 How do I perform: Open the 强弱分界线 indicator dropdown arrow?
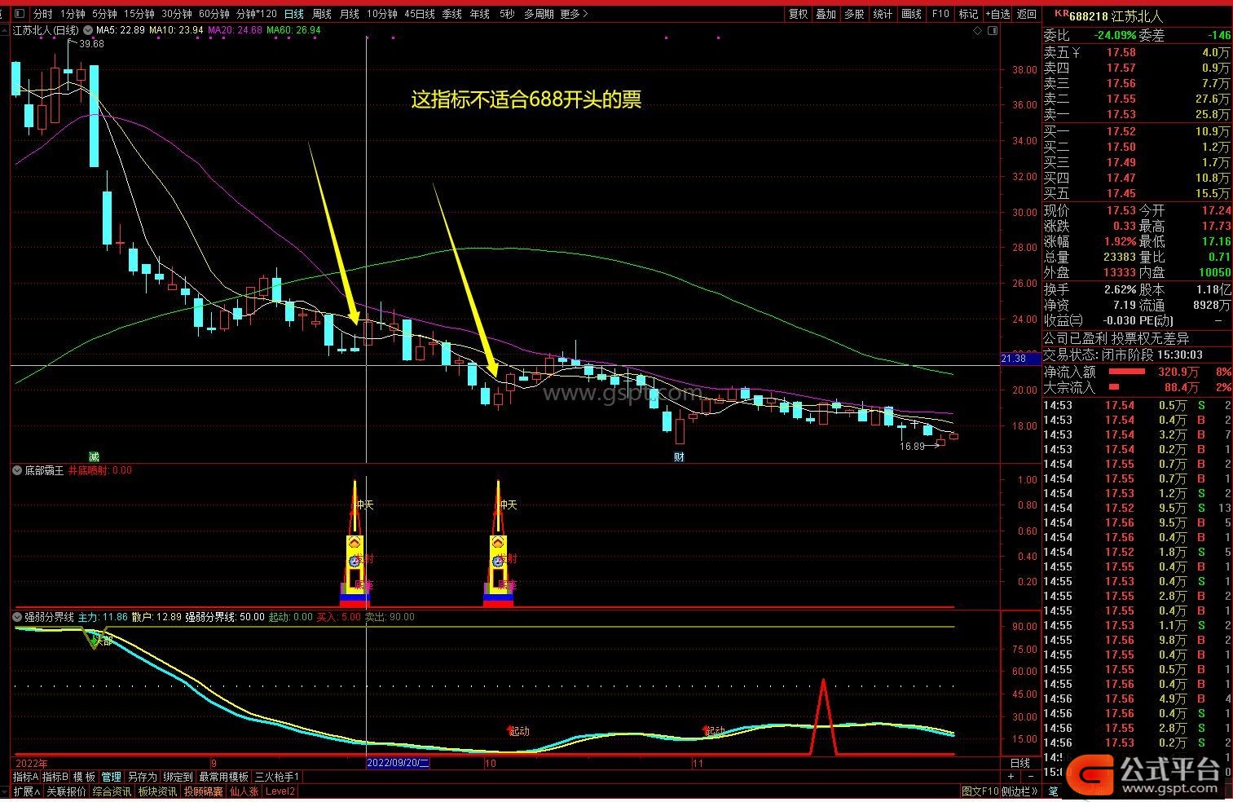pos(17,617)
